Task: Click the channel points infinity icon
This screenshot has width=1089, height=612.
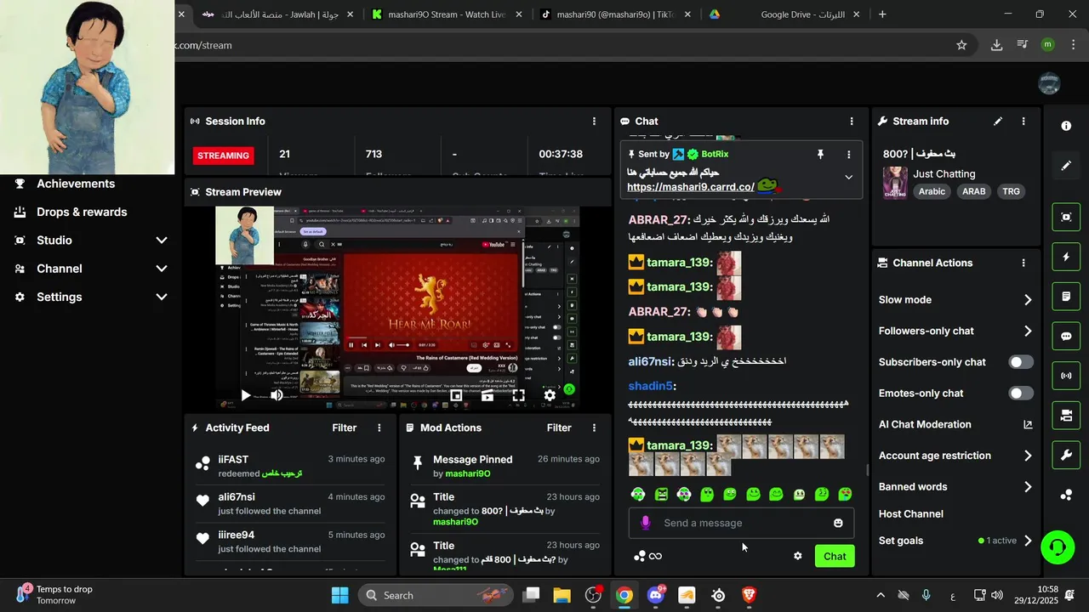Action: [655, 556]
